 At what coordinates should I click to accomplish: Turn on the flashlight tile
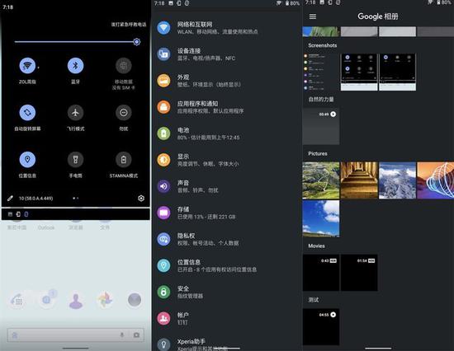click(x=75, y=159)
